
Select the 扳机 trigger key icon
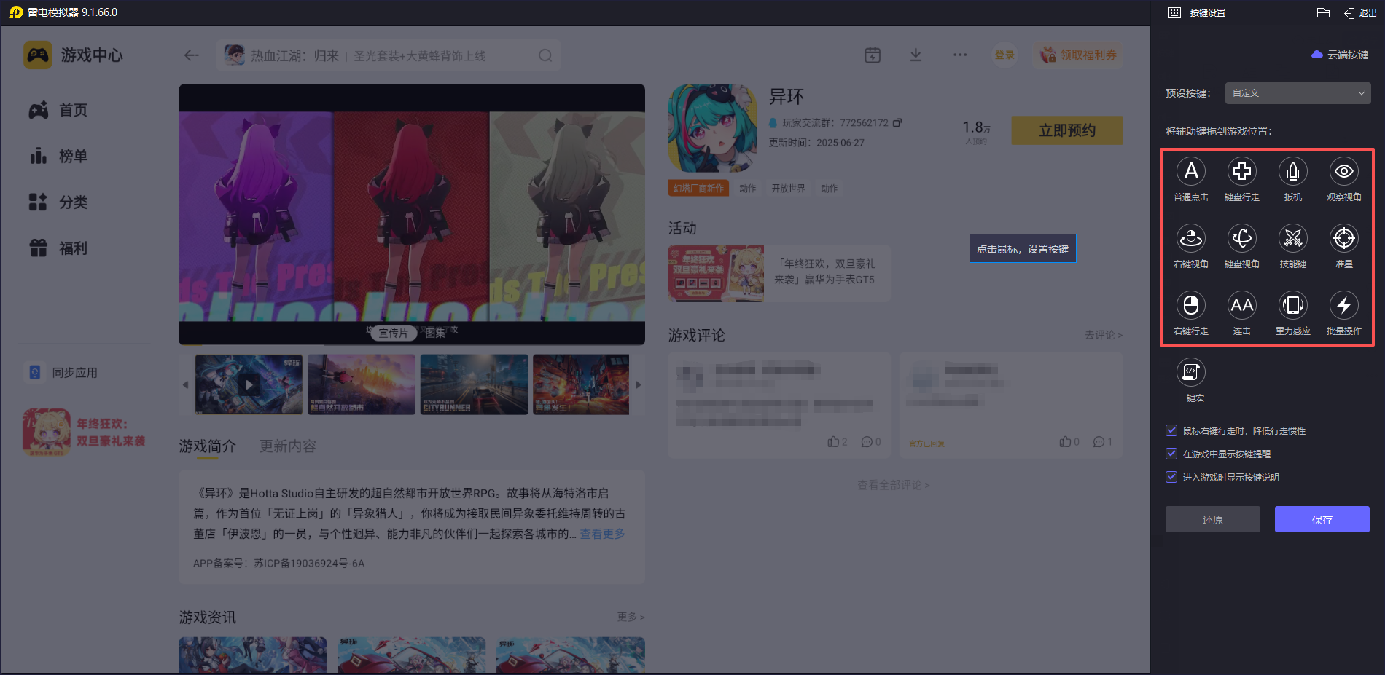1293,172
